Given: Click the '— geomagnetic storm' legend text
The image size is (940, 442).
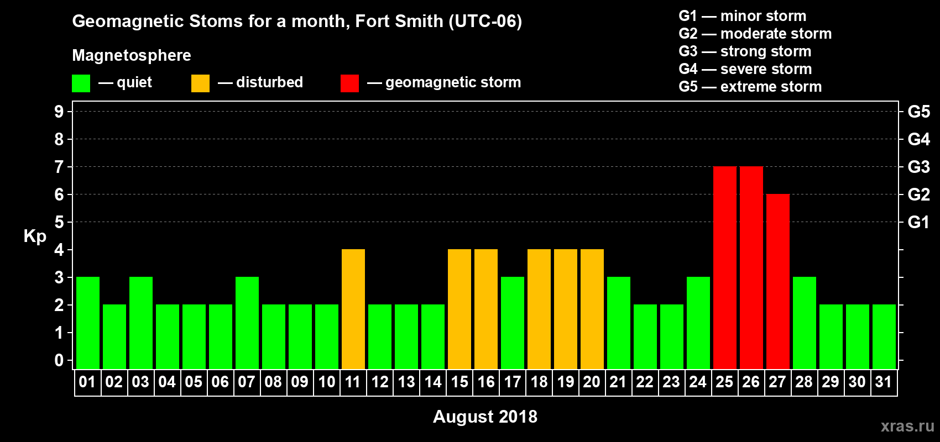Looking at the screenshot, I should click(444, 83).
